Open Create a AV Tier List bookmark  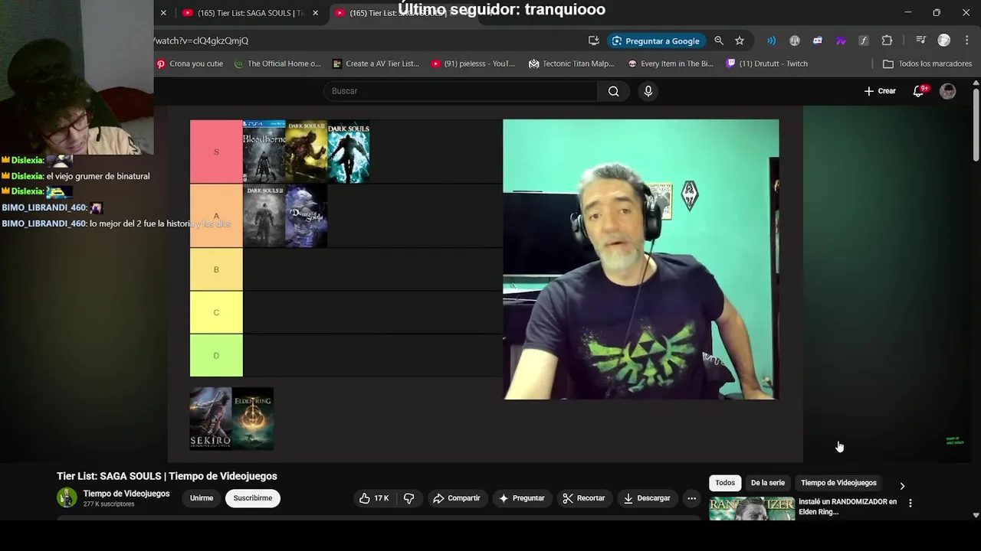coord(376,64)
